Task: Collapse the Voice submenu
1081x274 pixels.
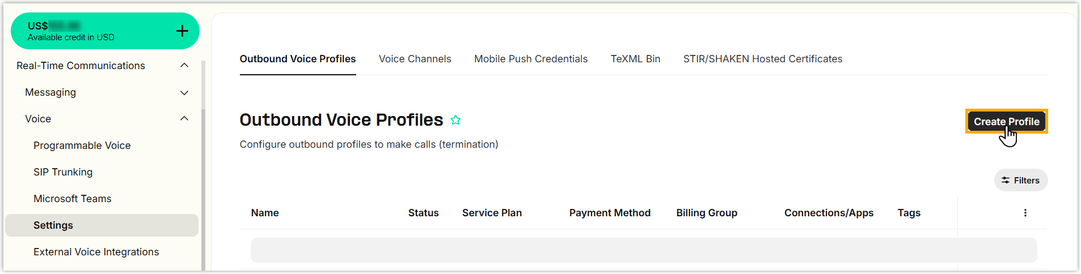Action: pos(184,119)
